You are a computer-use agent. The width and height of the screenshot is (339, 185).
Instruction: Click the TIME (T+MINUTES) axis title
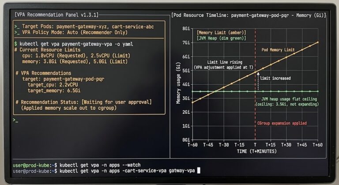point(256,151)
